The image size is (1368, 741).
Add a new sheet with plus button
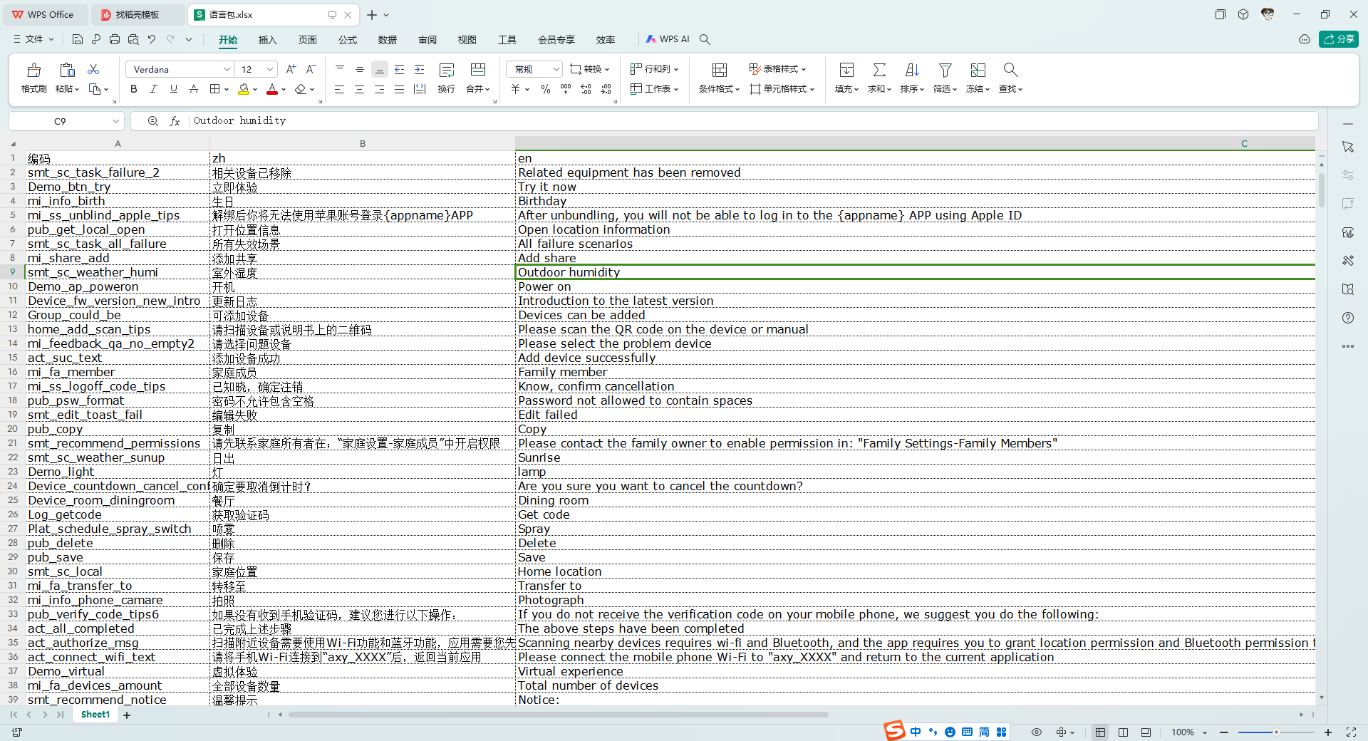pos(127,715)
